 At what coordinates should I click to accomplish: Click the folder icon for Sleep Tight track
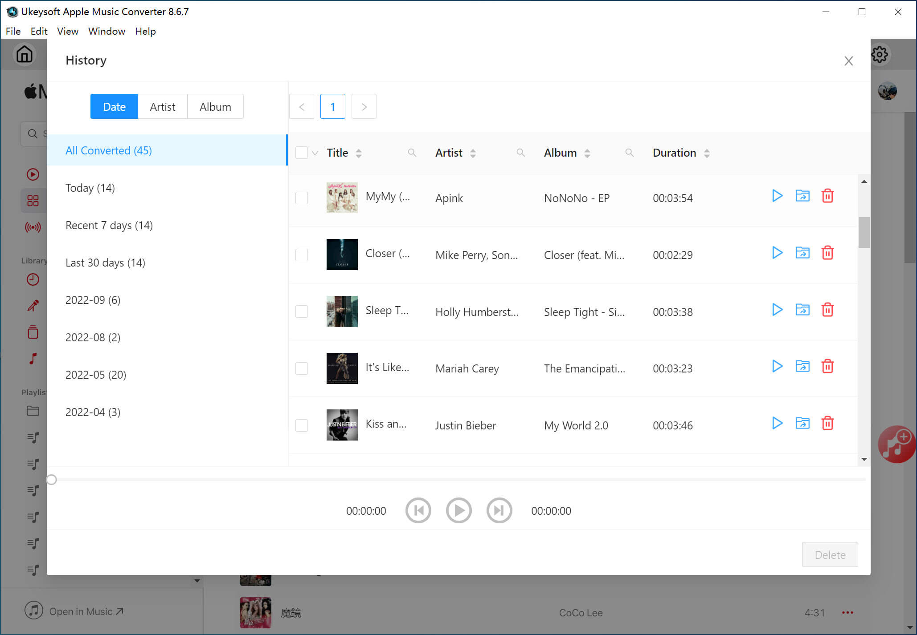pos(803,311)
